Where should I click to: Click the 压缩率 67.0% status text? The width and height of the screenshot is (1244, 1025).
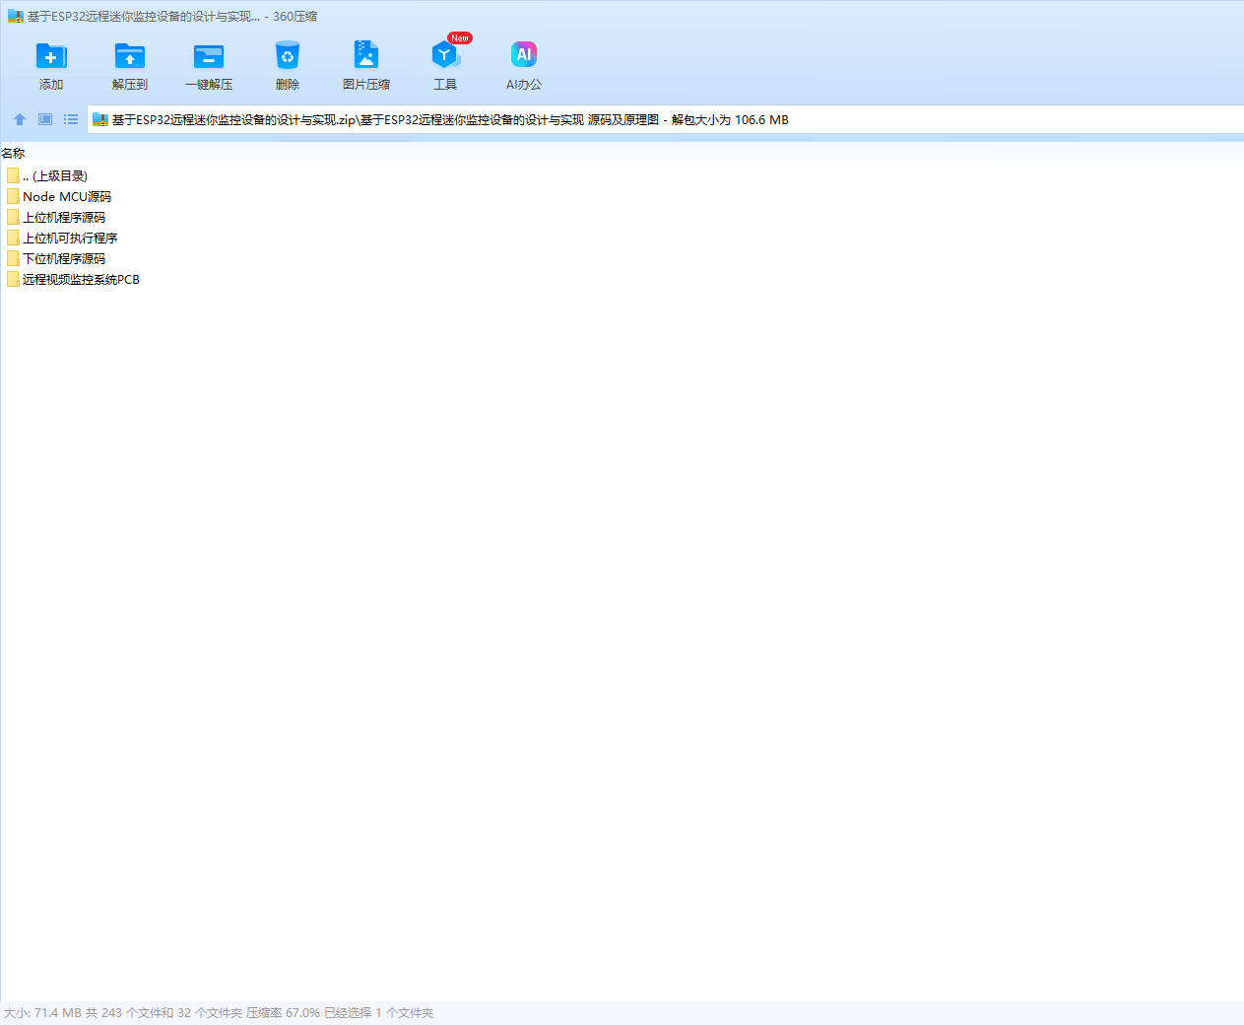click(x=283, y=1013)
